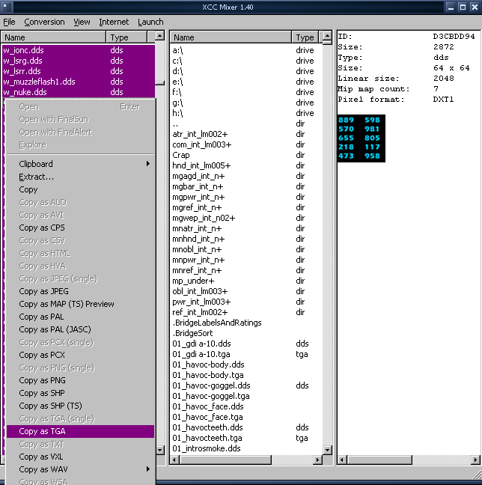Open the Internet menu
The width and height of the screenshot is (482, 485).
tap(114, 22)
